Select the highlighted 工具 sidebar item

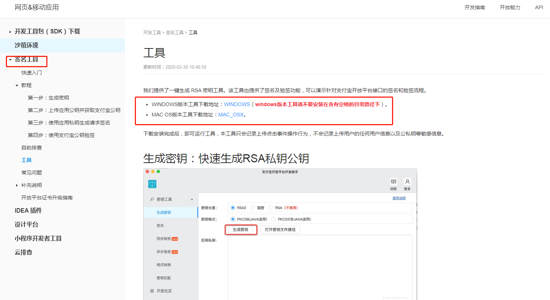[x=26, y=160]
